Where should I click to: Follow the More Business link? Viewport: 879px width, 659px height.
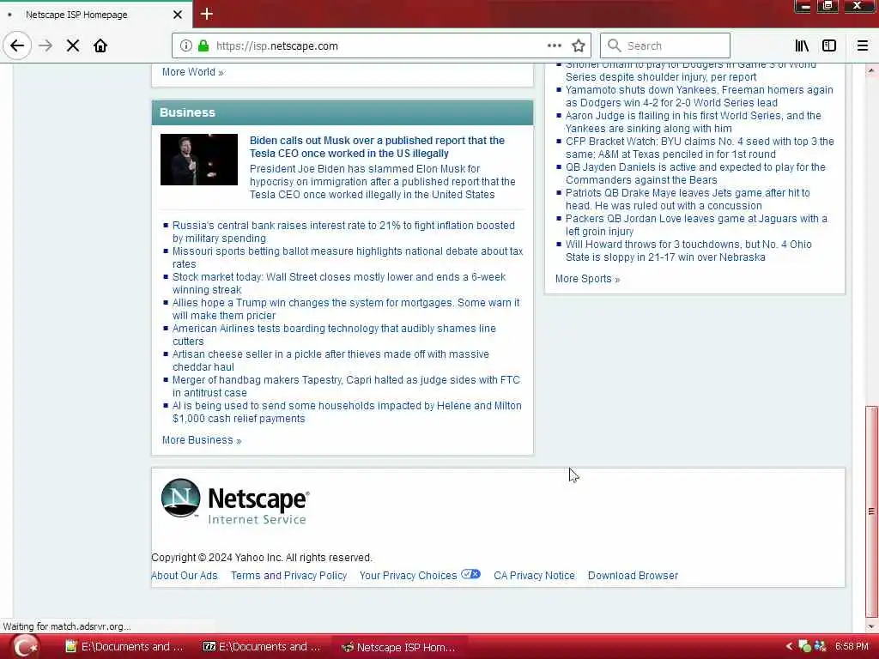point(201,440)
